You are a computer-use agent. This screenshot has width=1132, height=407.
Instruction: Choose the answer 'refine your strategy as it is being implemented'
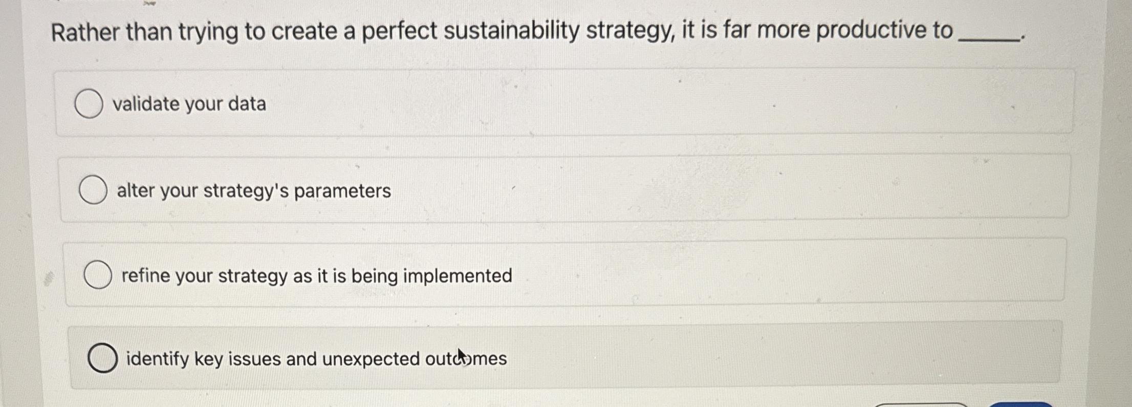pyautogui.click(x=316, y=275)
